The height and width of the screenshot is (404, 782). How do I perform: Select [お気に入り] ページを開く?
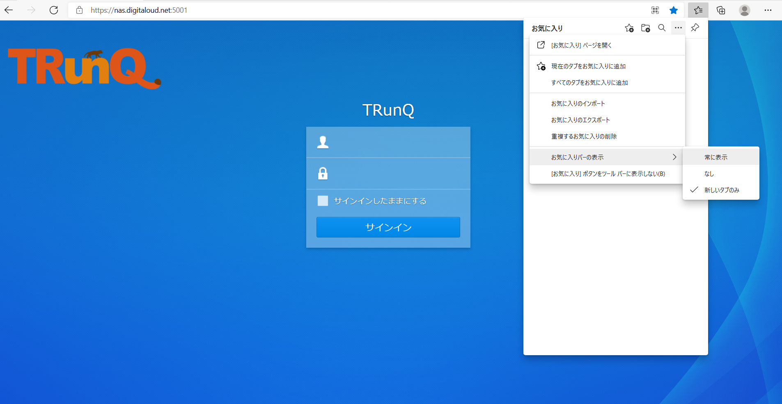607,45
